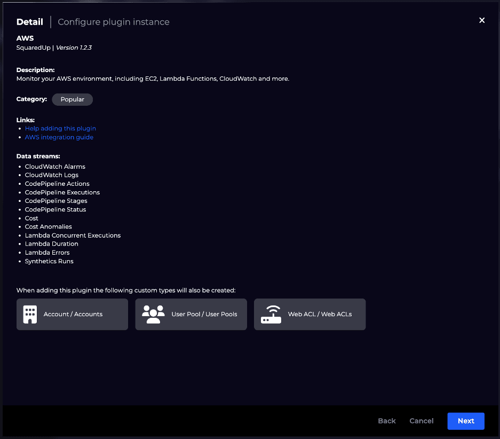
Task: Click the Popular category tag
Action: (73, 99)
